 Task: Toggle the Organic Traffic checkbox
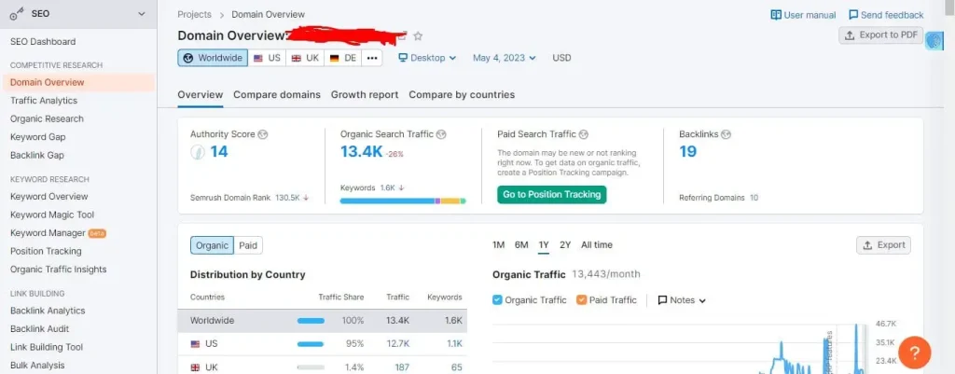[497, 299]
